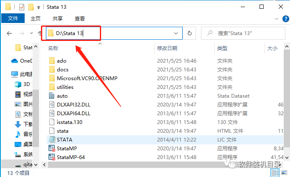The width and height of the screenshot is (290, 177).
Task: Click the 13 个项目 status bar text
Action: coord(18,173)
